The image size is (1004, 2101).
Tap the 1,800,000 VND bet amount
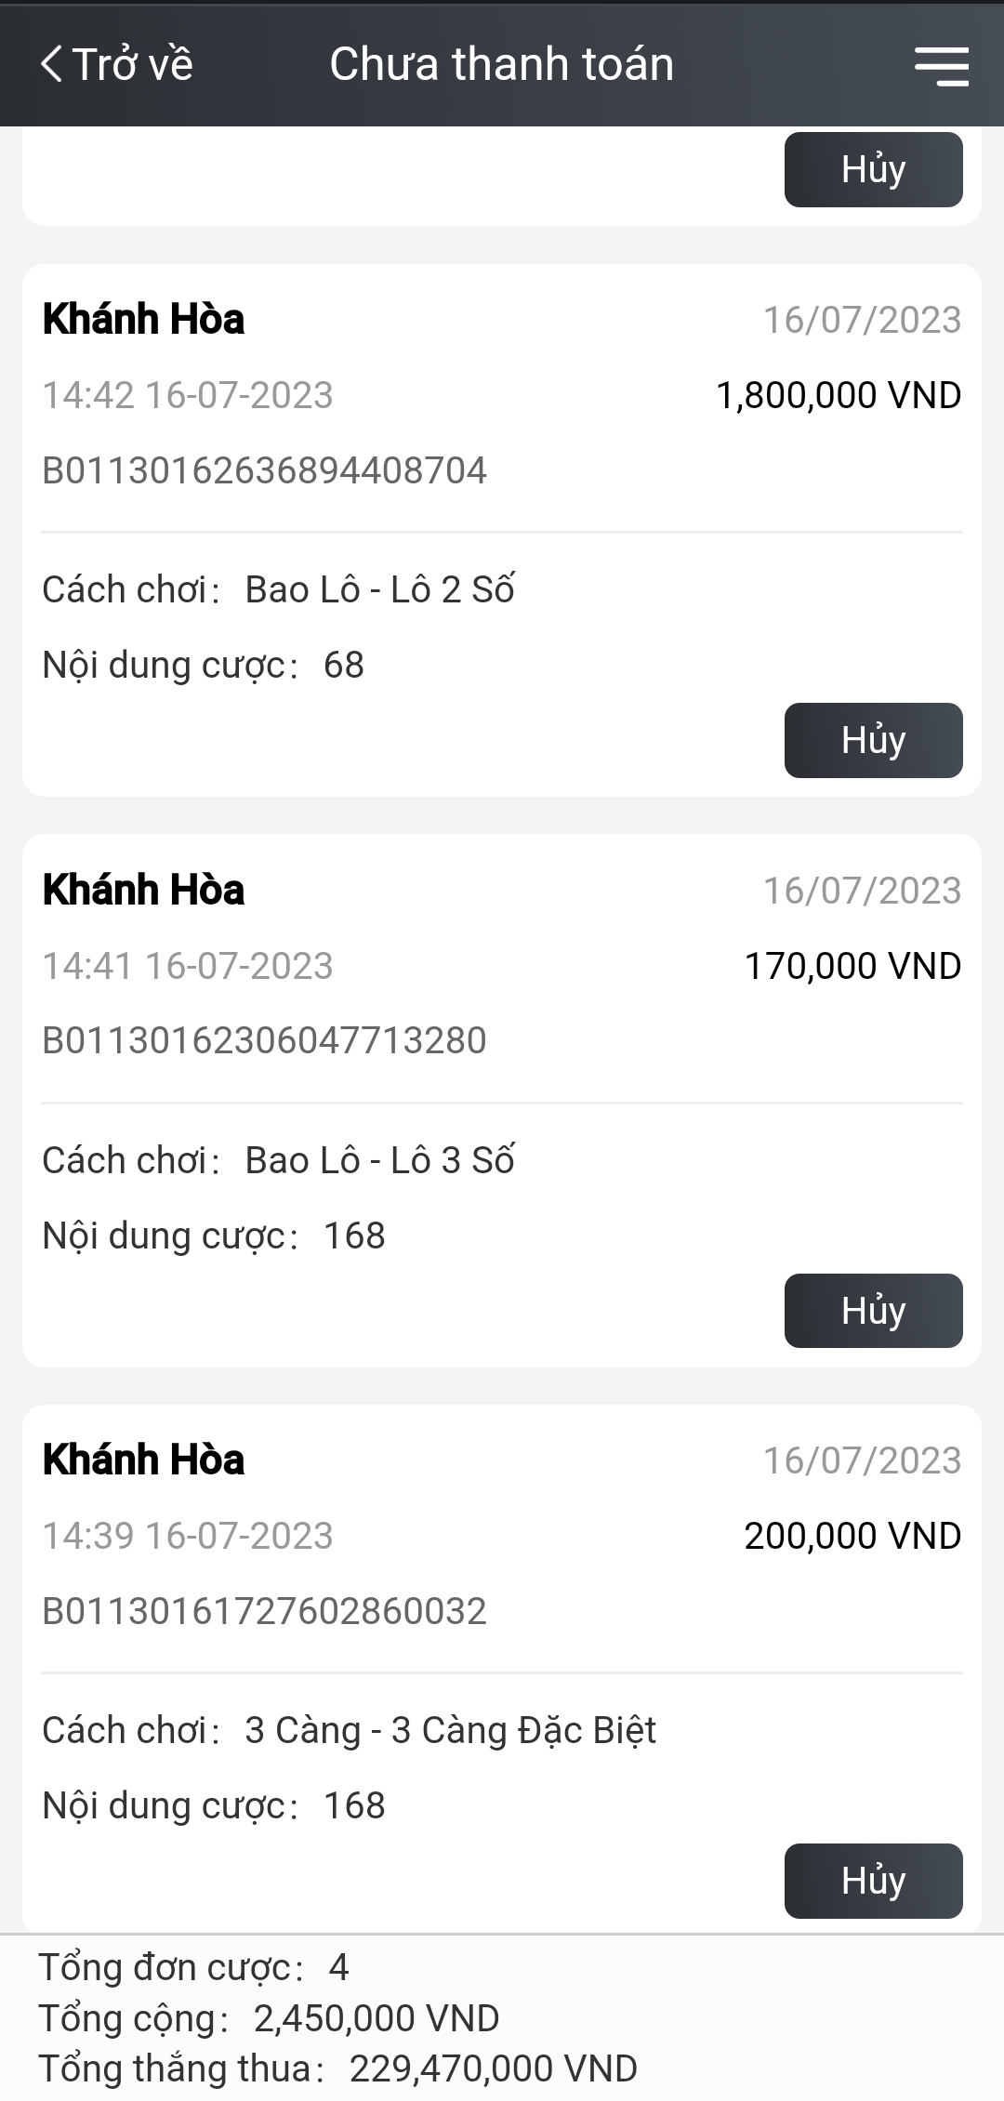[x=839, y=395]
